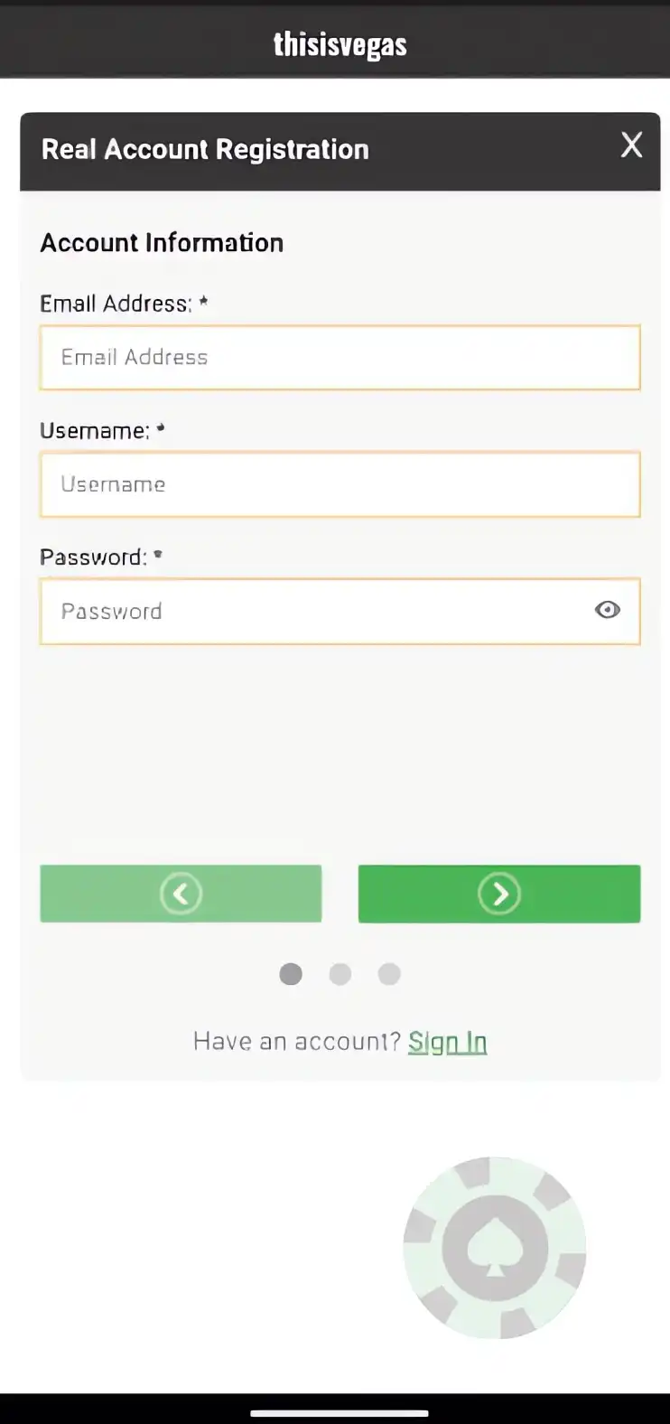Click the "Have an account?" text
The width and height of the screenshot is (670, 1424).
tap(296, 1042)
